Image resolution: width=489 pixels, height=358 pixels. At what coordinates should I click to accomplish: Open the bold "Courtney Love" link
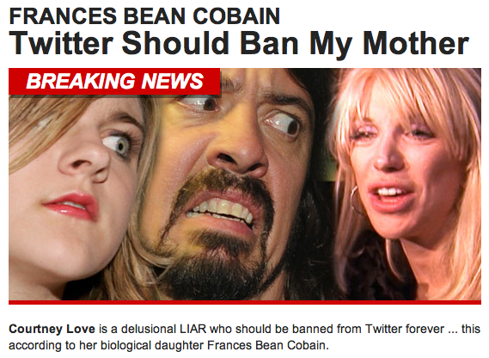click(x=52, y=329)
